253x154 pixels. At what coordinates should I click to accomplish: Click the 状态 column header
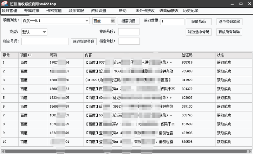[234, 55]
